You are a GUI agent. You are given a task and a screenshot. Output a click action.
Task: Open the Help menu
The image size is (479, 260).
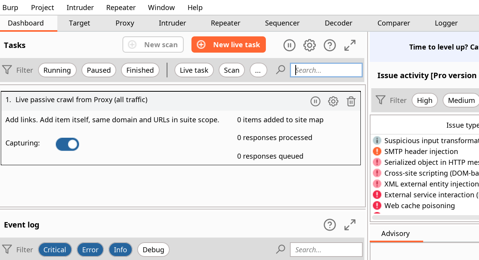coord(195,7)
